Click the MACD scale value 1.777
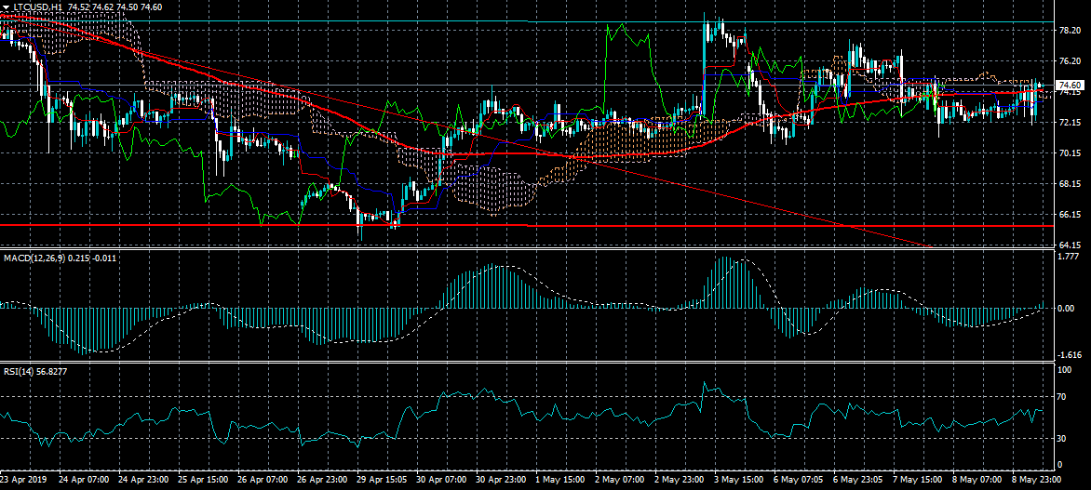The image size is (1091, 490). coord(1070,256)
